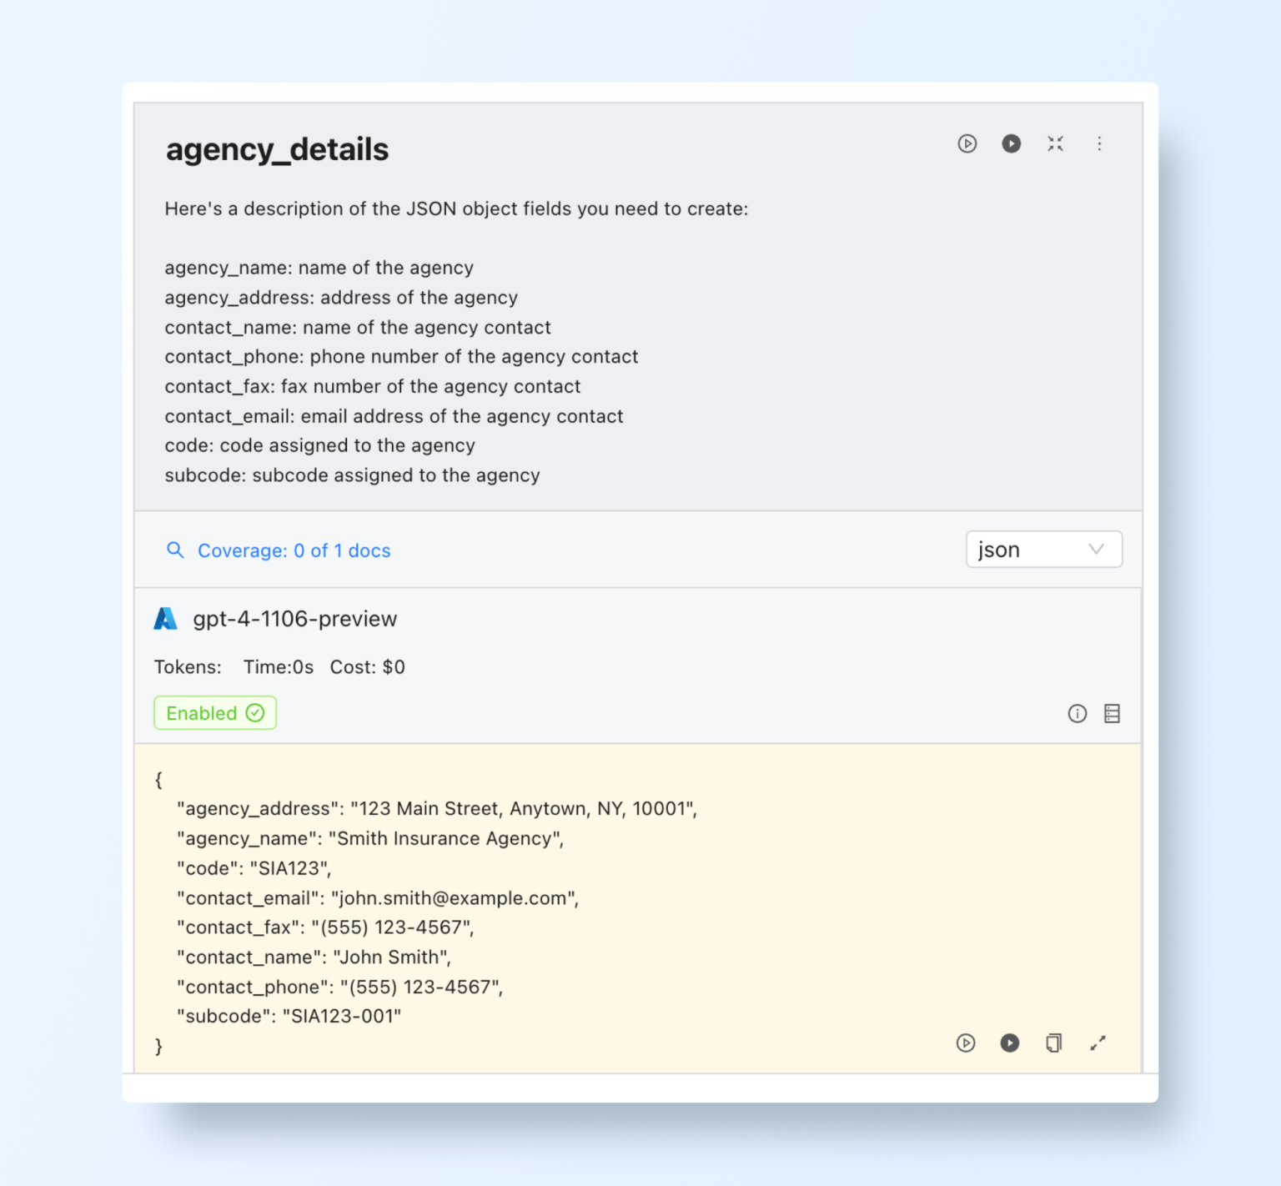The height and width of the screenshot is (1186, 1281).
Task: Open the model logs list icon
Action: pos(1112,713)
